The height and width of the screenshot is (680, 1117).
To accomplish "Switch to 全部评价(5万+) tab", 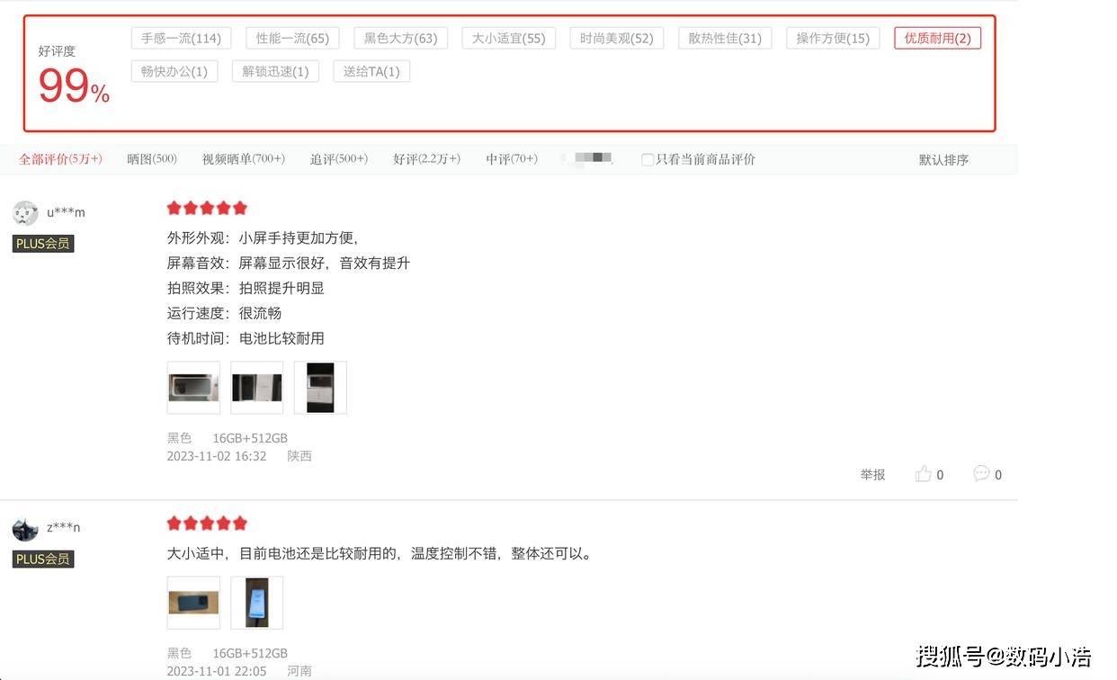I will coord(60,159).
